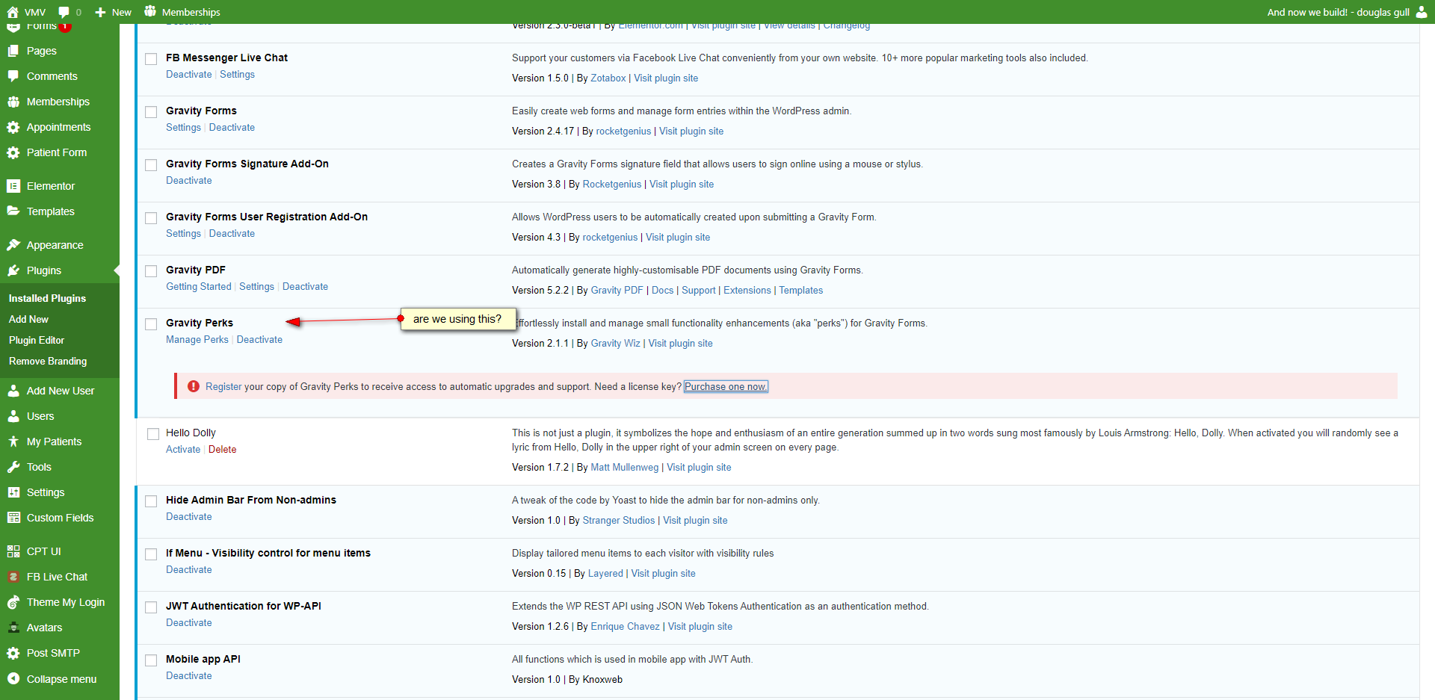
Task: Open Add New under Plugins submenu
Action: 28,319
